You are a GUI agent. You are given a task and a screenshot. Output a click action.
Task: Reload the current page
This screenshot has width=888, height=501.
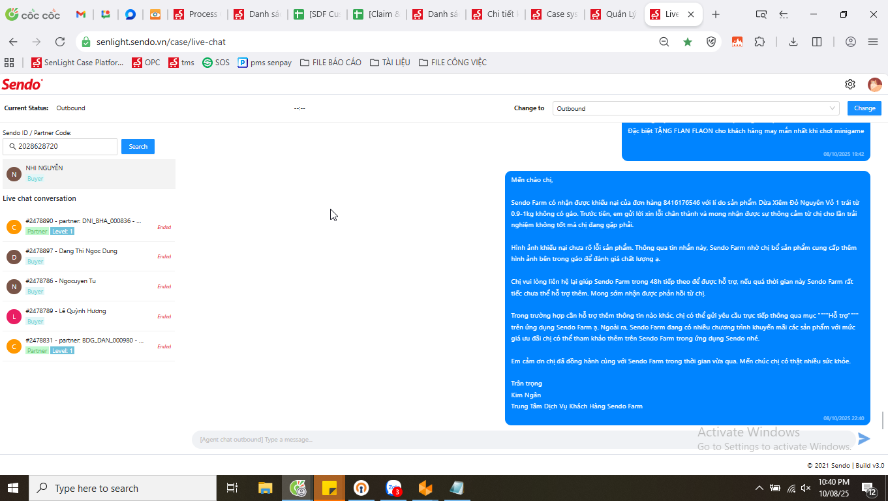60,42
